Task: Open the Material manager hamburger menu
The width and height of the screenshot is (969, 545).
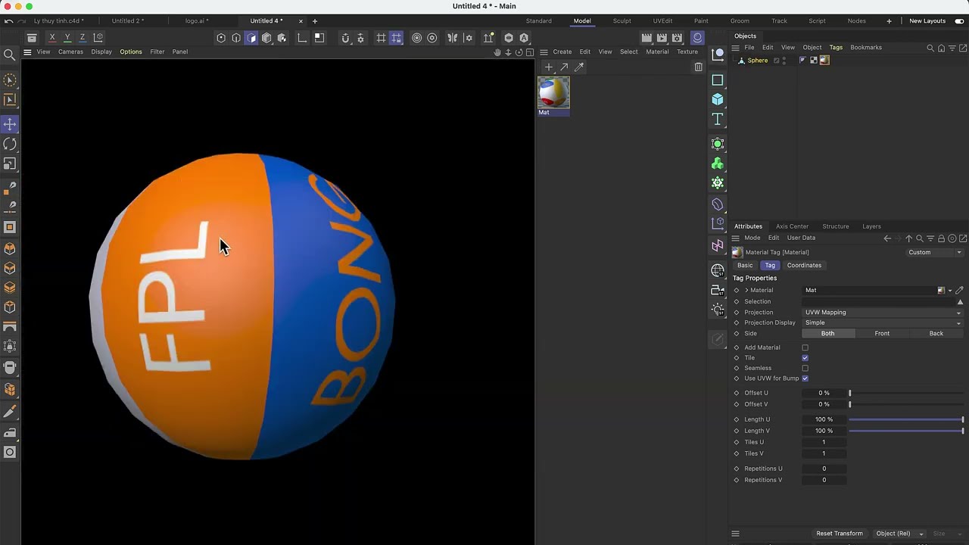Action: tap(544, 52)
